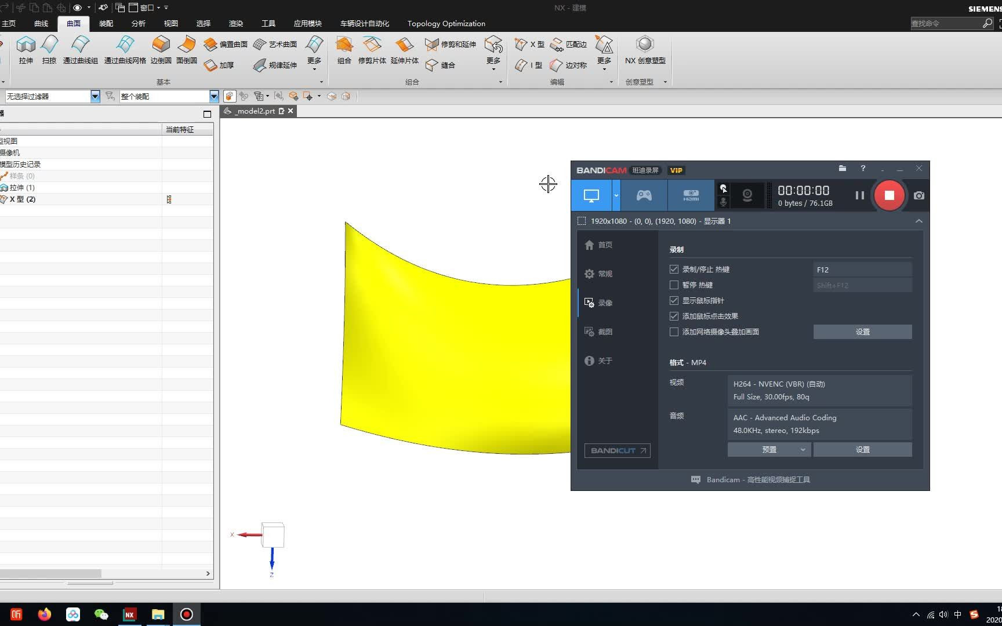Click the 加厚 thicken tool

tap(219, 65)
